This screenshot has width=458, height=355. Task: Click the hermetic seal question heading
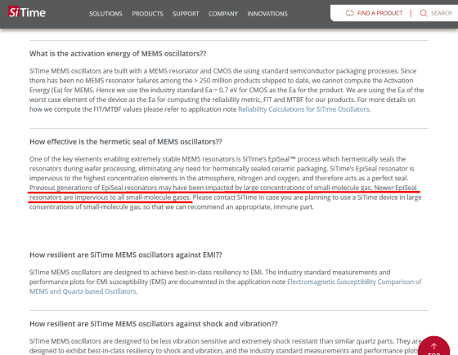pyautogui.click(x=126, y=142)
